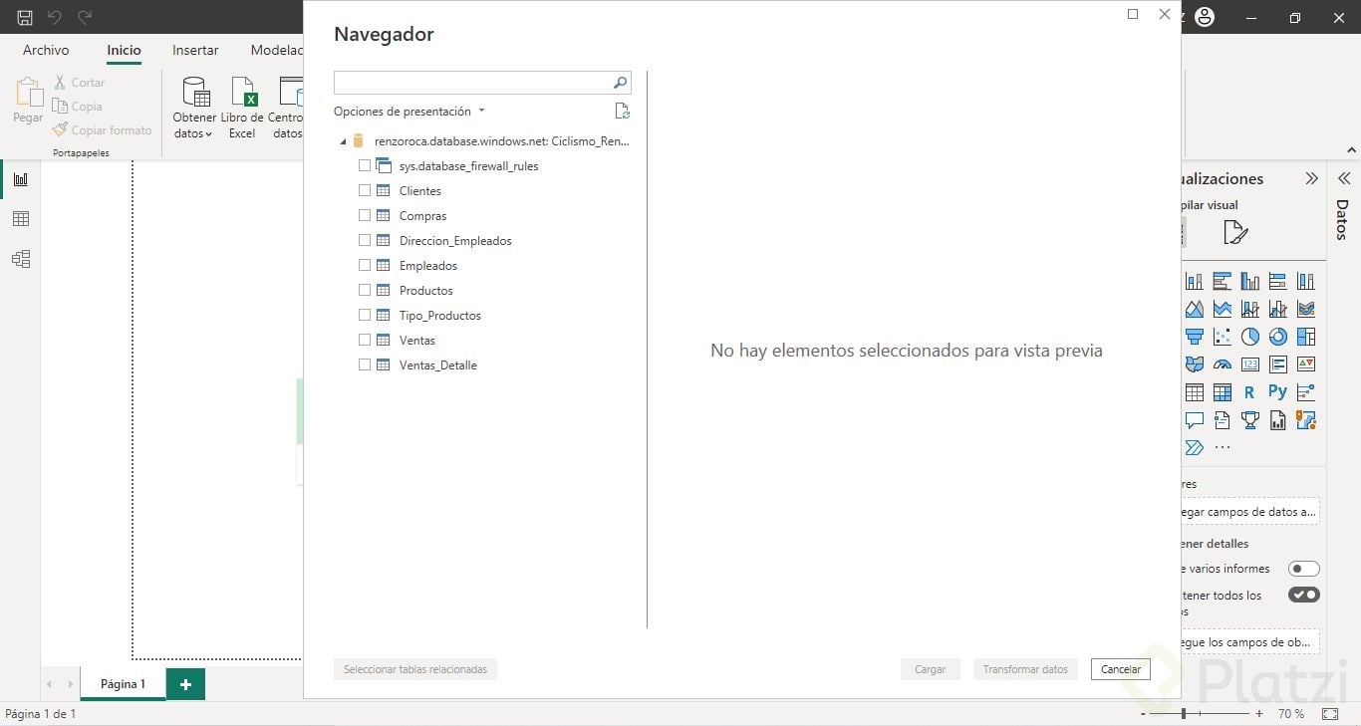Select the treemap visual
The height and width of the screenshot is (726, 1361).
pos(1305,337)
